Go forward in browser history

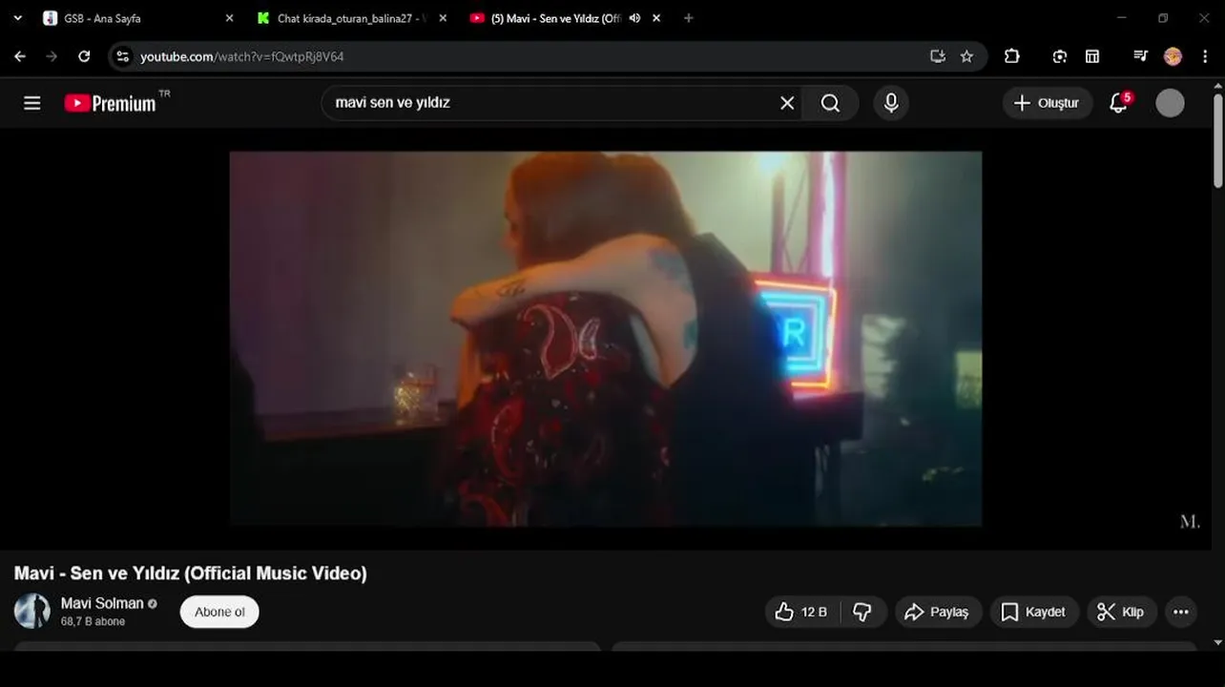coord(52,56)
